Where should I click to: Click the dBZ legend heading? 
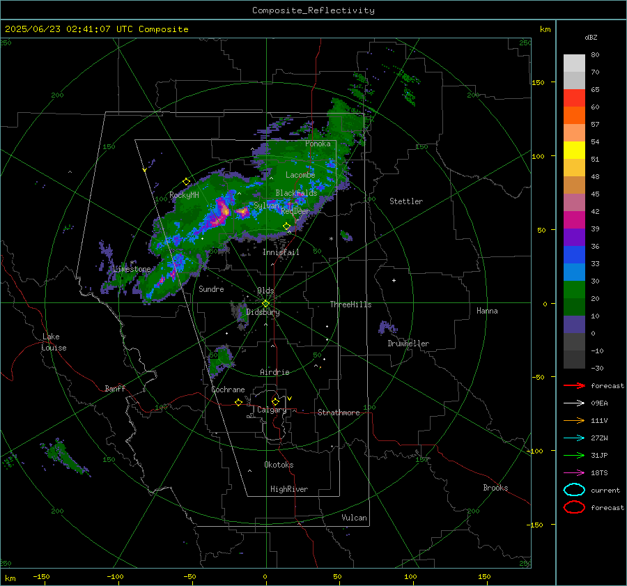click(x=591, y=37)
